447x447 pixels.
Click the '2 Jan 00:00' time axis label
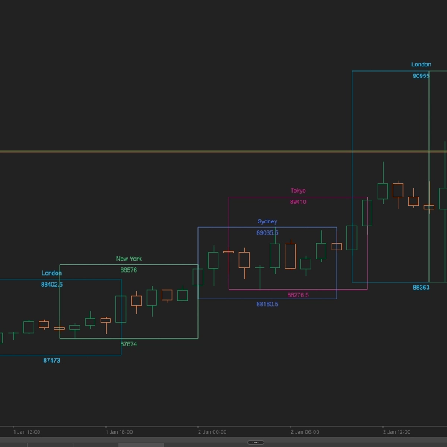click(212, 432)
